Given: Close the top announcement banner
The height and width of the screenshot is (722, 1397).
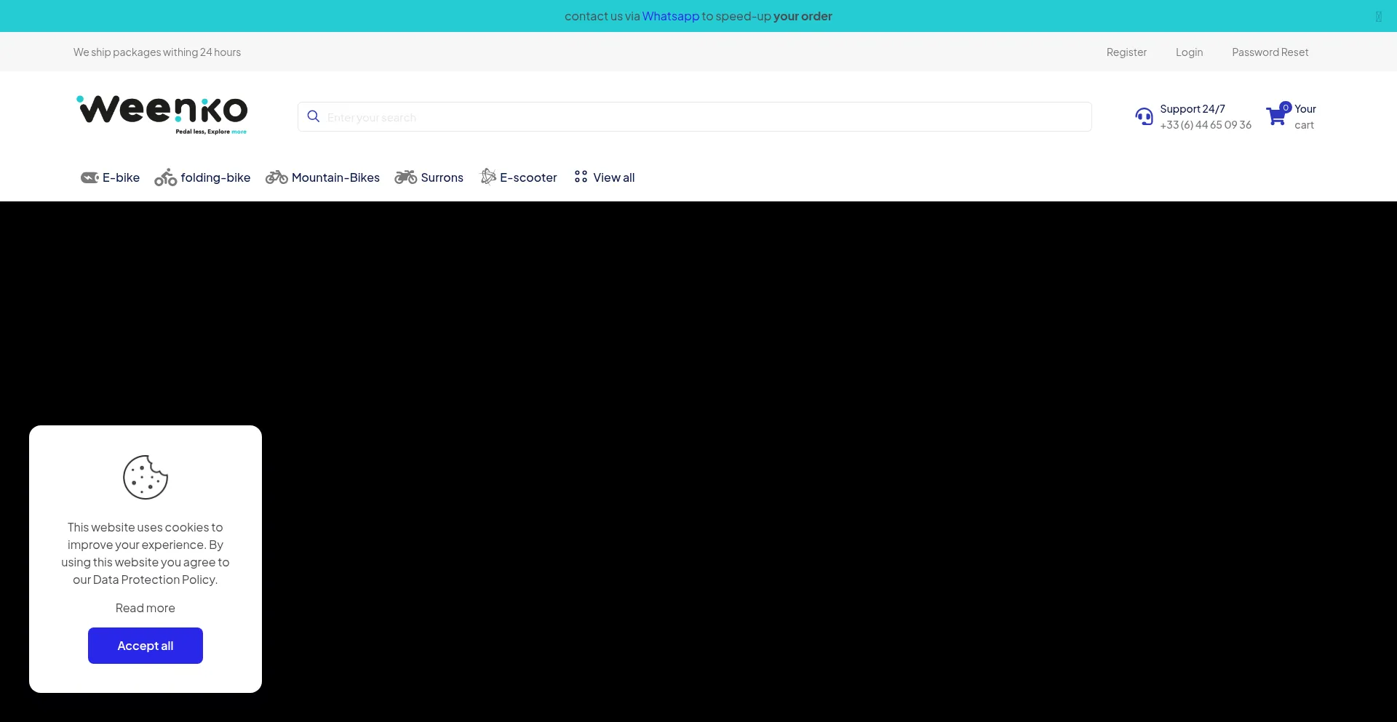Looking at the screenshot, I should click(1378, 16).
